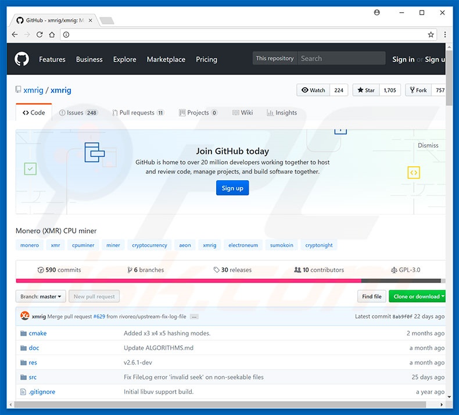459x415 pixels.
Task: Switch to the Issues tab
Action: pos(78,113)
